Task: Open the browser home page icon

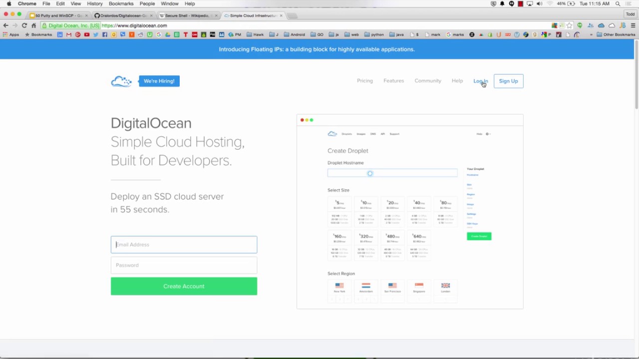Action: (33, 25)
